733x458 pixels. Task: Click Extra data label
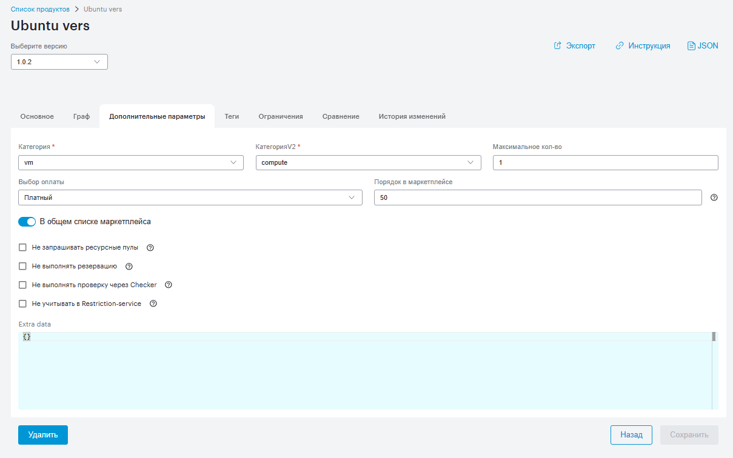pos(35,324)
